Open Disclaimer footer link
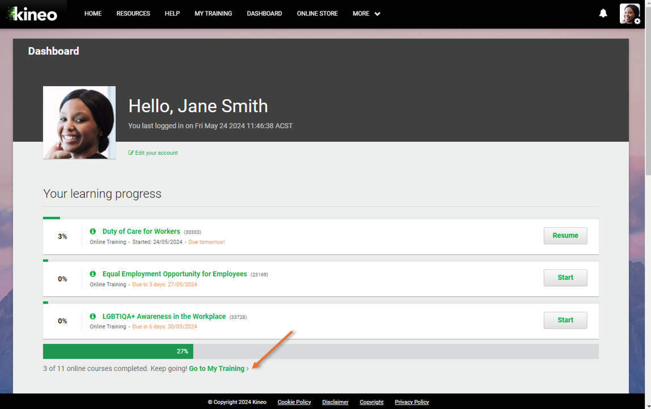This screenshot has height=409, width=651. click(x=335, y=402)
